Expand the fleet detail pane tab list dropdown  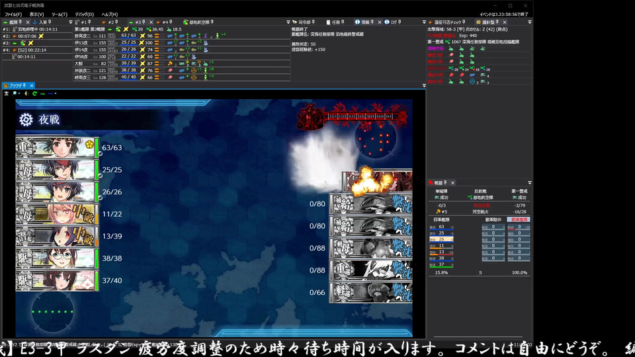[288, 22]
